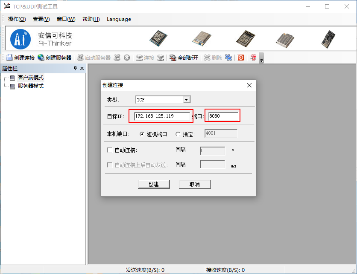Viewport: 357px width, 274px height.
Task: Open the TCP type dropdown
Action: [x=187, y=99]
